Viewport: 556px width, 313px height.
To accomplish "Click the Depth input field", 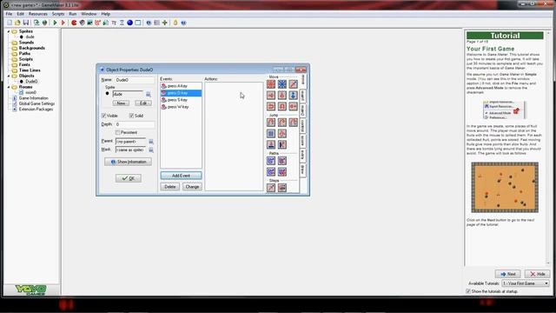I will [135, 124].
